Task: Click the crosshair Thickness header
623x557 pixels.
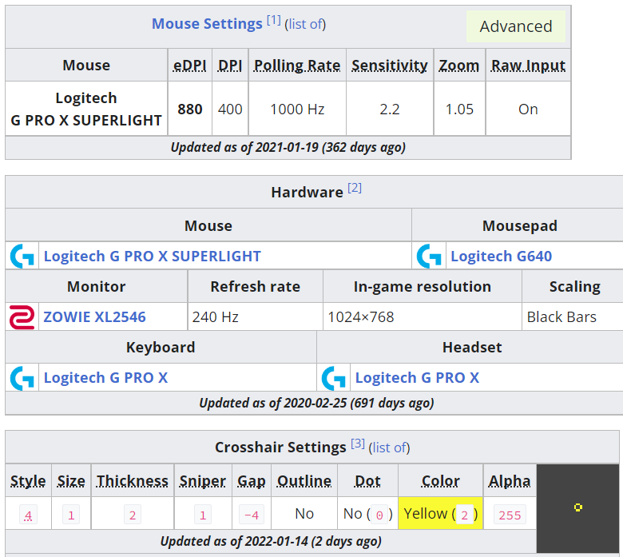Action: point(133,481)
